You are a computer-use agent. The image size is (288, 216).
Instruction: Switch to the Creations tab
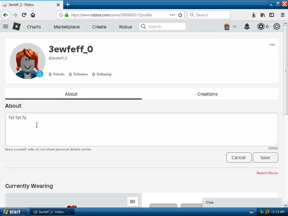point(210,94)
